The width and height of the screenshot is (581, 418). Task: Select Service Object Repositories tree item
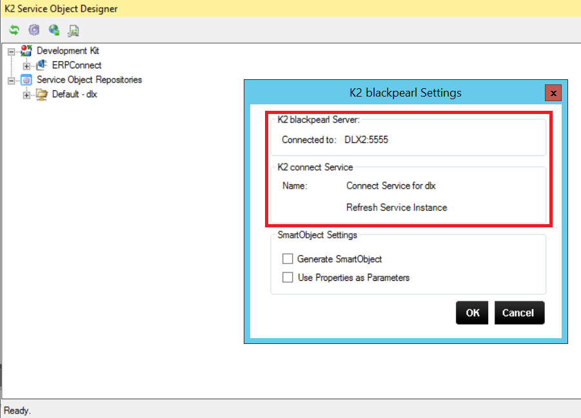[x=89, y=80]
